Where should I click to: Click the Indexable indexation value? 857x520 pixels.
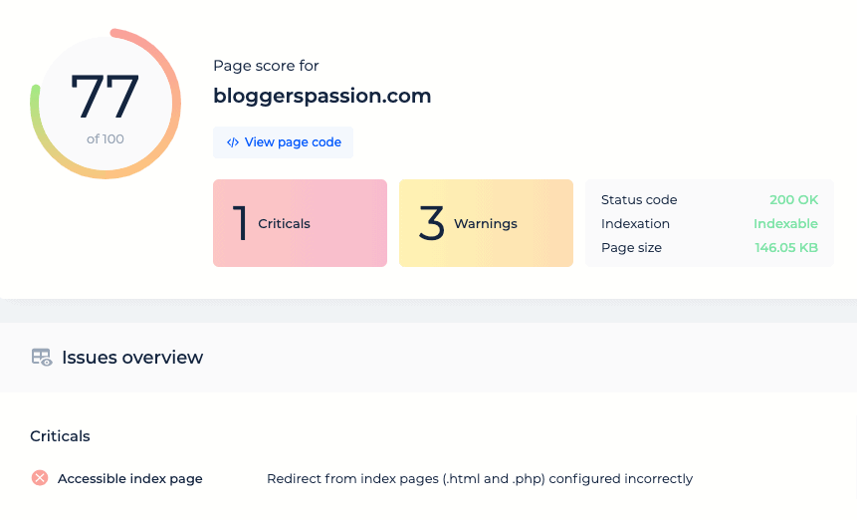click(x=785, y=223)
